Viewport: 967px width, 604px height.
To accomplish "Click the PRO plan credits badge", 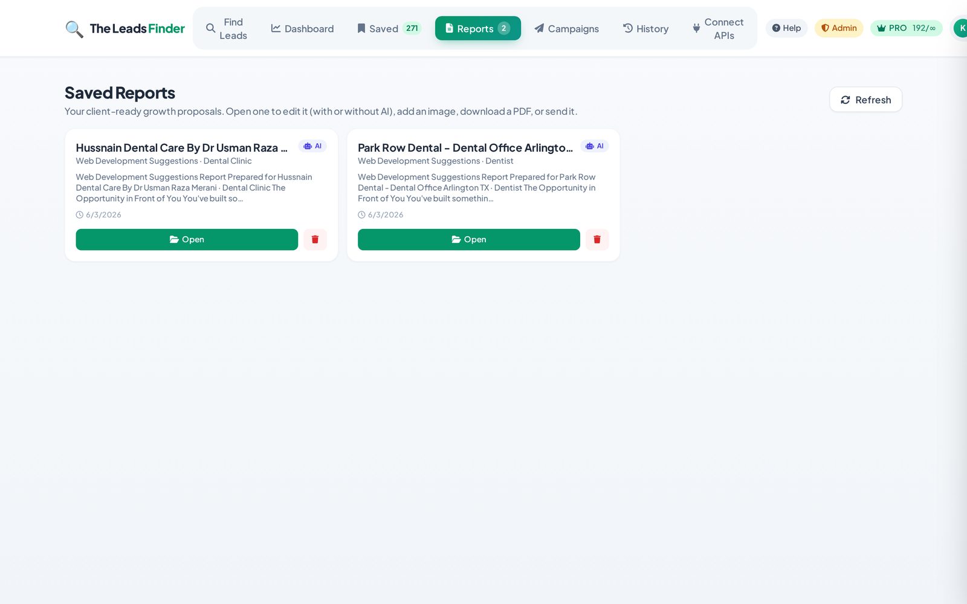I will (x=906, y=28).
